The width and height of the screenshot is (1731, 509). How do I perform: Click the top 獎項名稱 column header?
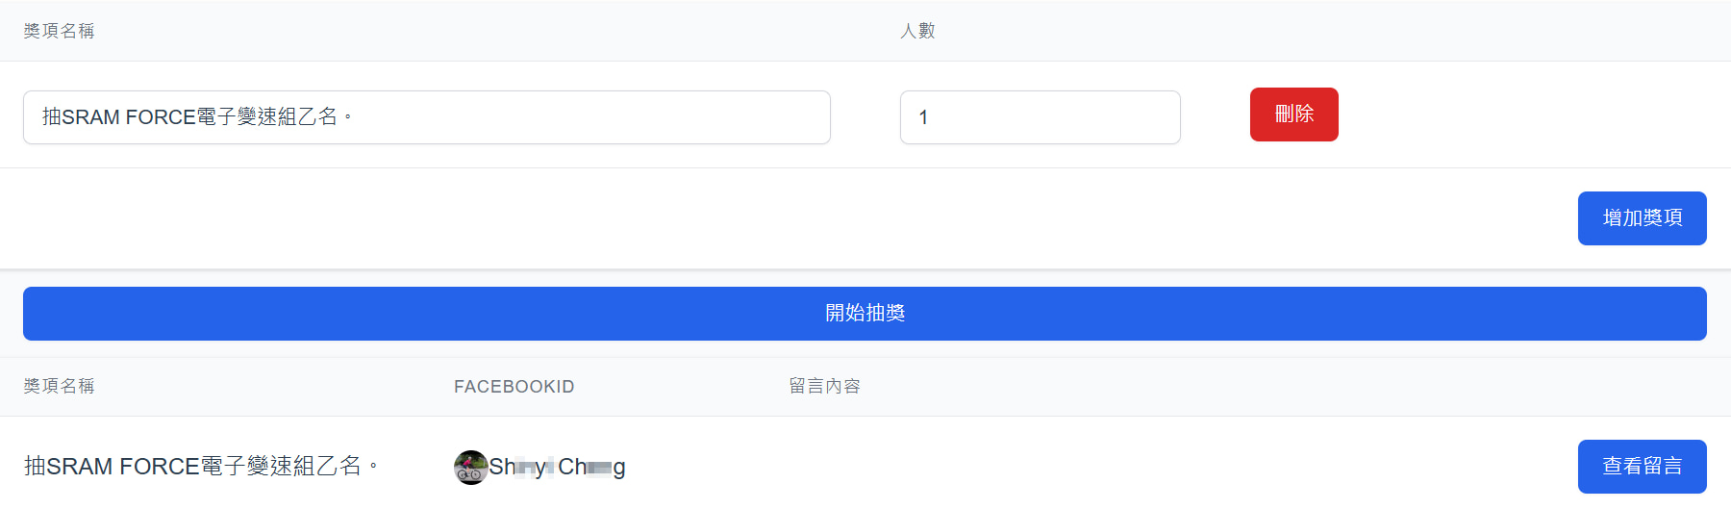click(x=59, y=31)
